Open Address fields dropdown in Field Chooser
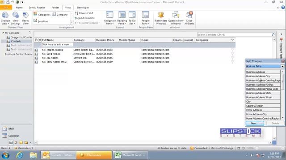 pos(282,66)
